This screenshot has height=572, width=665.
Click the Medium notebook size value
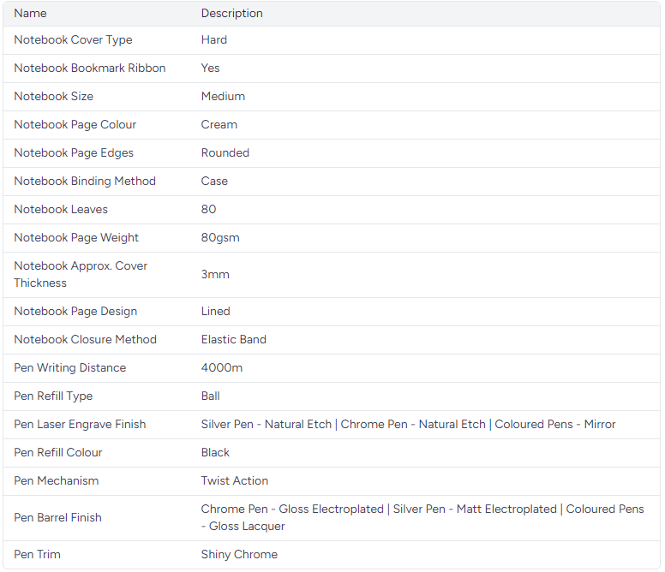tap(223, 97)
